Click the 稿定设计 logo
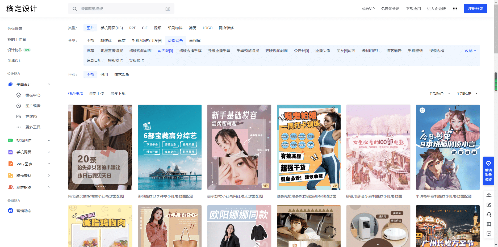Image resolution: width=498 pixels, height=247 pixels. pos(22,9)
